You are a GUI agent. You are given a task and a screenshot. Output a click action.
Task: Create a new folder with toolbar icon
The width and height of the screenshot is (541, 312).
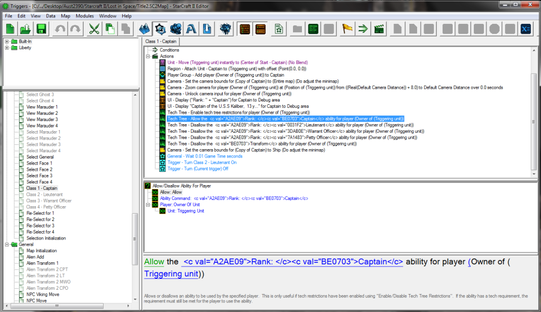coord(297,29)
